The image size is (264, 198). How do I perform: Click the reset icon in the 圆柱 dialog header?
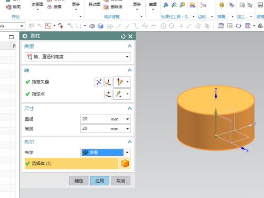click(123, 36)
